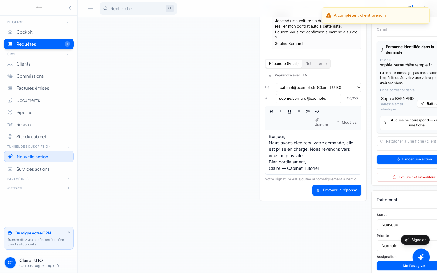This screenshot has height=273, width=437.
Task: Click Reprendre avec l'IA
Action: [288, 75]
